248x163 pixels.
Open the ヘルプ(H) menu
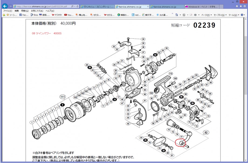tap(50, 11)
